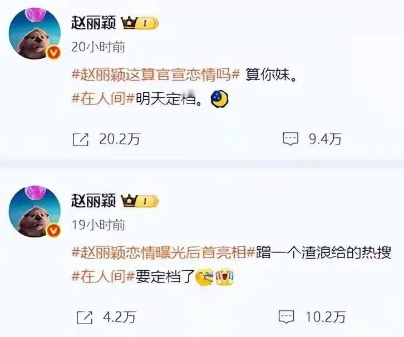Open the profile avatar on the first post
The width and height of the screenshot is (404, 337).
tap(35, 33)
